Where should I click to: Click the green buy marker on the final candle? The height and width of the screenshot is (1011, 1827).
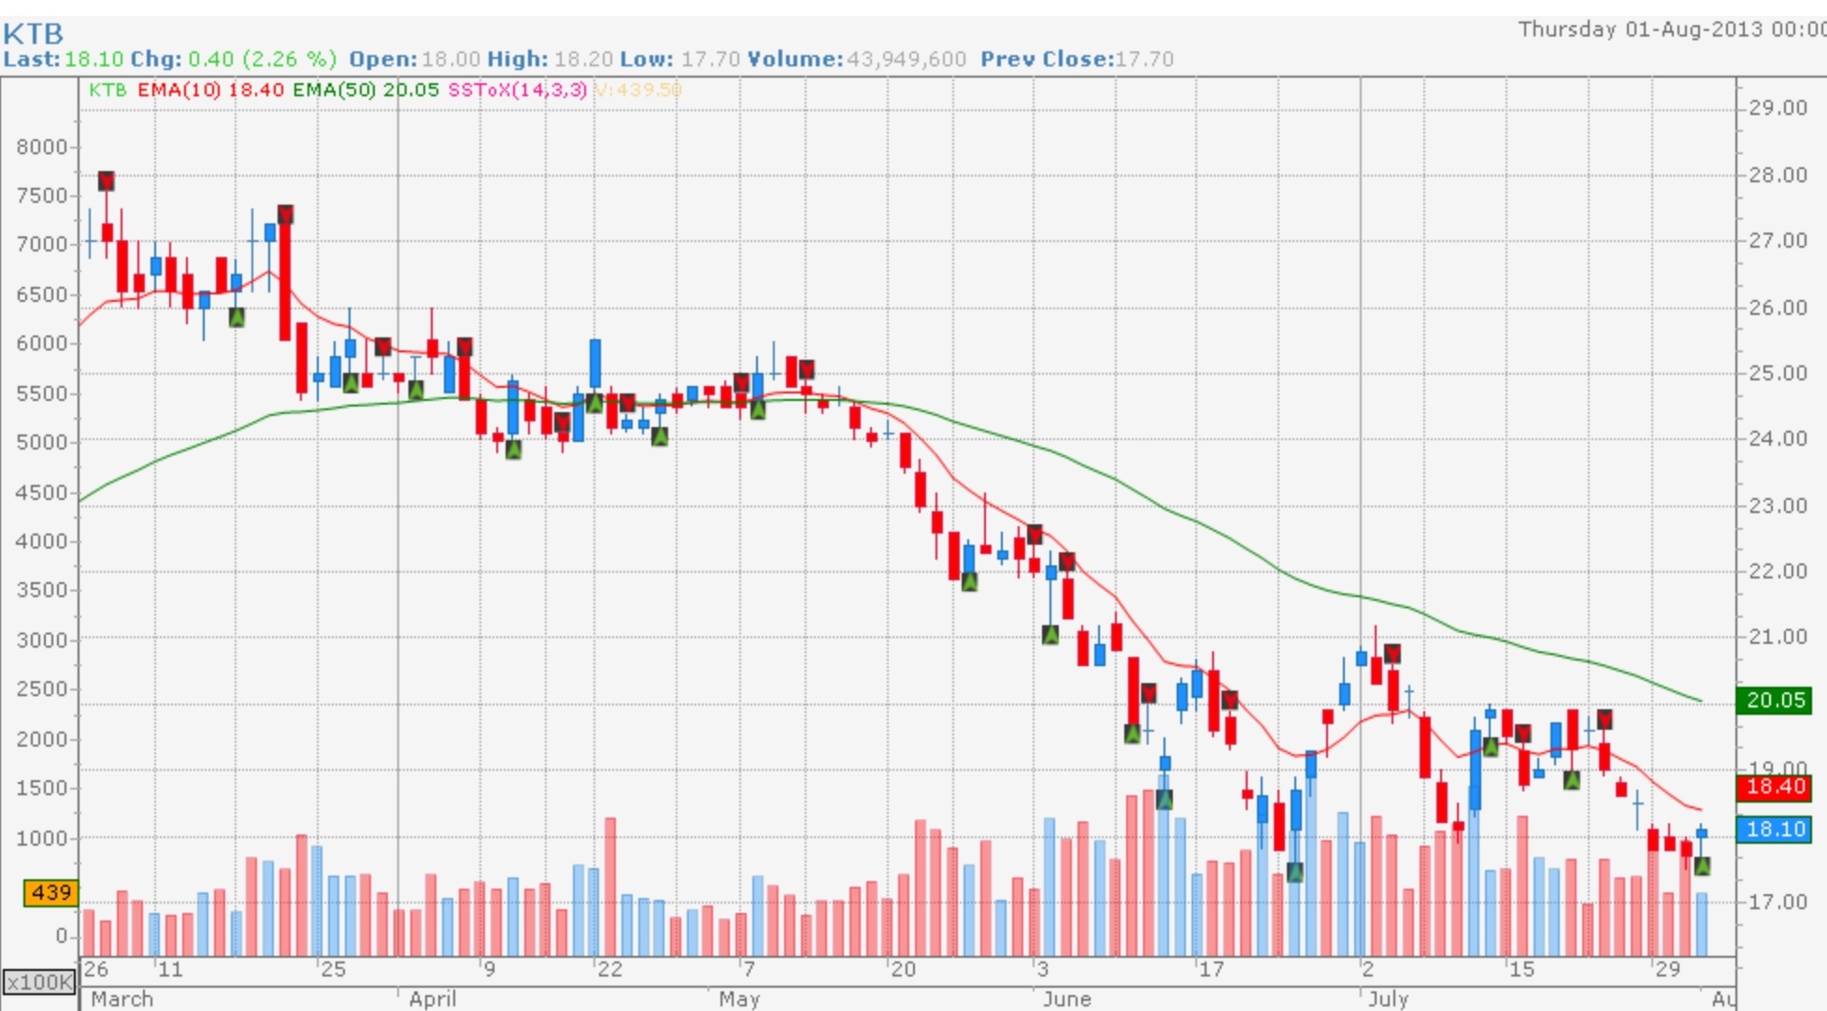[1702, 866]
